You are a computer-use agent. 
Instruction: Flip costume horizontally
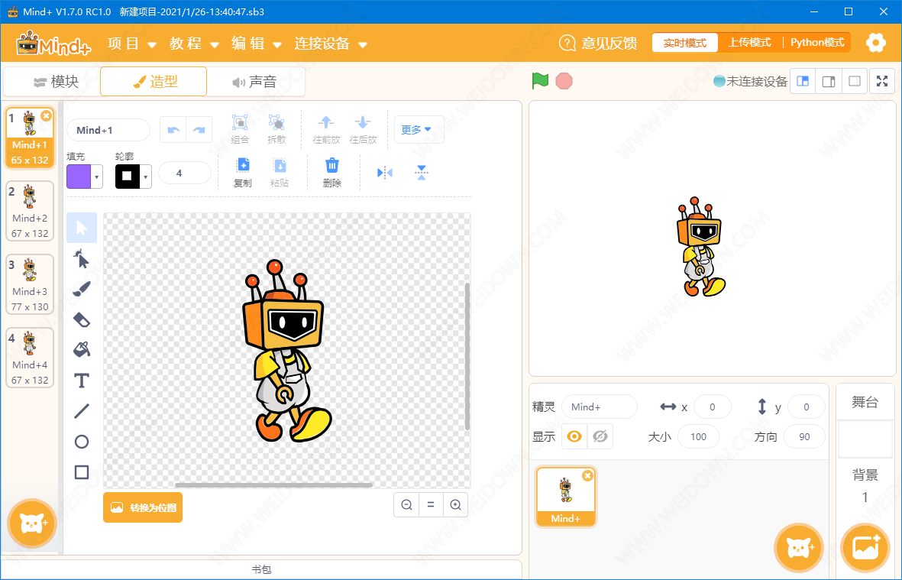coord(385,173)
